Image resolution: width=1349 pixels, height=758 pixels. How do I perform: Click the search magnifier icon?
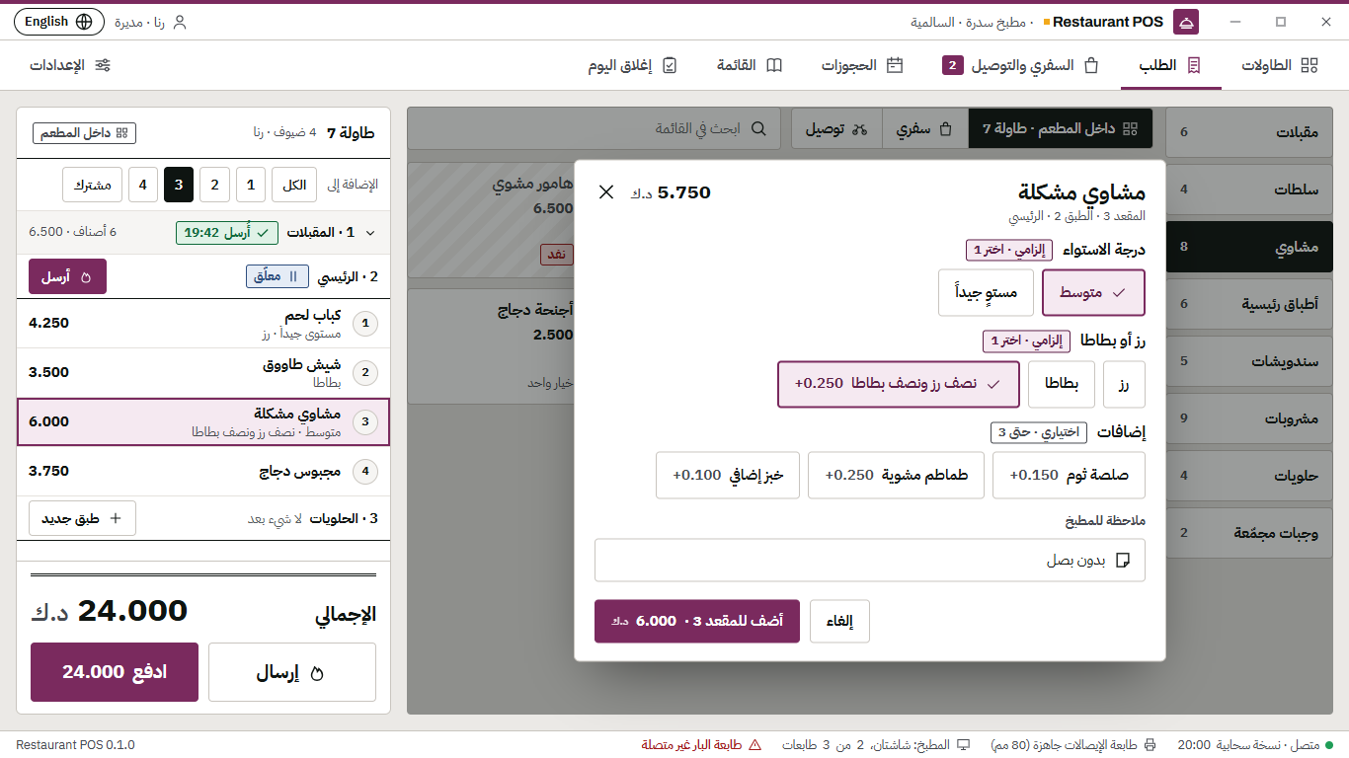(x=758, y=128)
